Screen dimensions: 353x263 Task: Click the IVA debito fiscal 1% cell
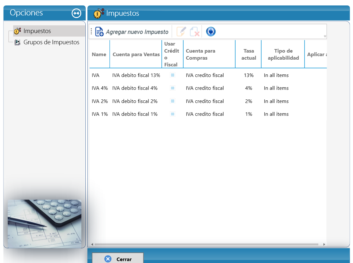[x=135, y=114]
